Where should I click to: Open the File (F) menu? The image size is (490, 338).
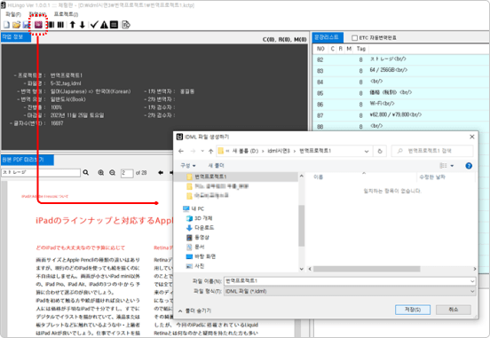coord(13,14)
